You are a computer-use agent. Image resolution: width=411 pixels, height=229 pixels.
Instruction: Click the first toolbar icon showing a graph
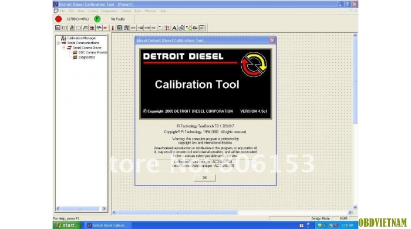coord(58,28)
